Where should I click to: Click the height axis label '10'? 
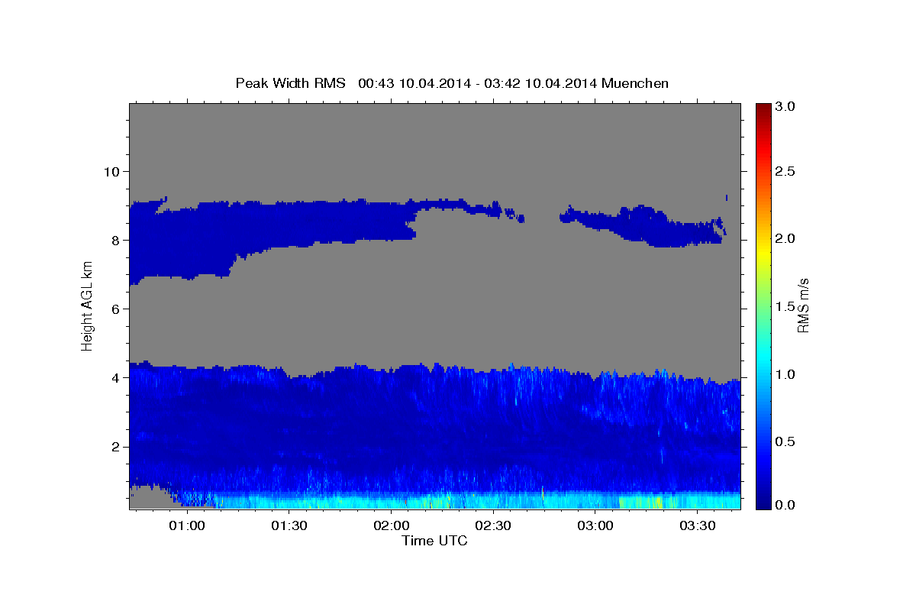[113, 171]
